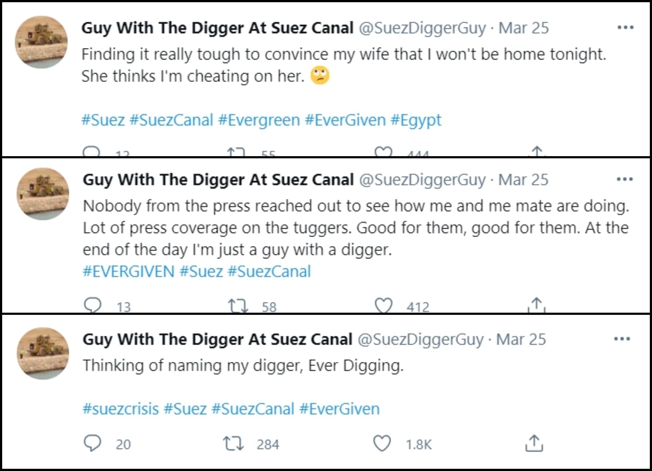The image size is (652, 471).
Task: Open more options for the wife tweet
Action: tap(626, 28)
